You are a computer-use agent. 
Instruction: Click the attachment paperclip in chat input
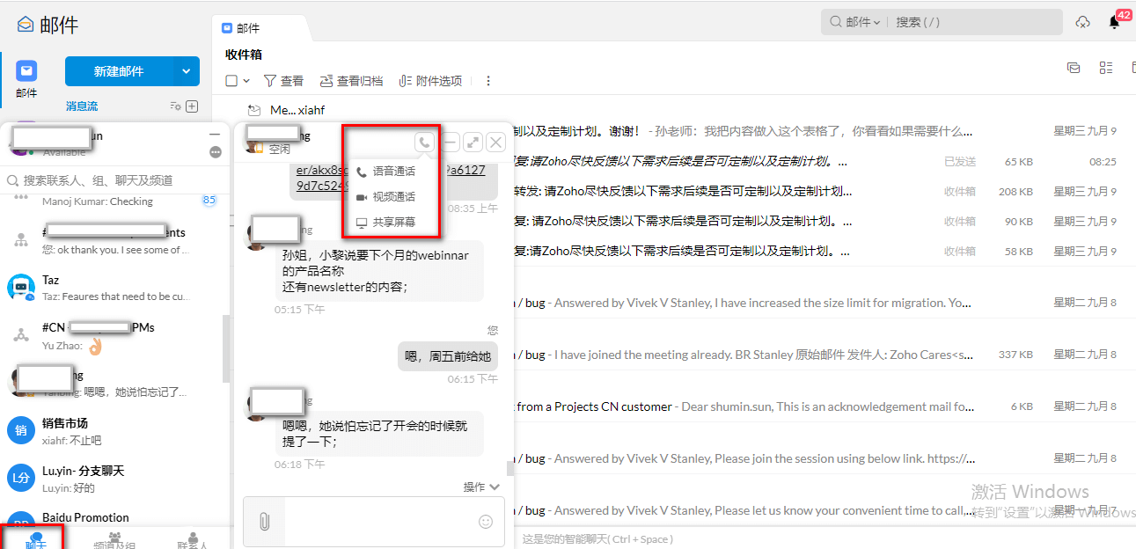coord(264,522)
